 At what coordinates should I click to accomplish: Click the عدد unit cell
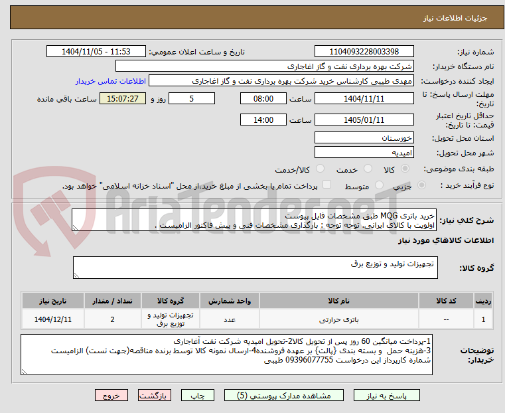click(x=230, y=319)
